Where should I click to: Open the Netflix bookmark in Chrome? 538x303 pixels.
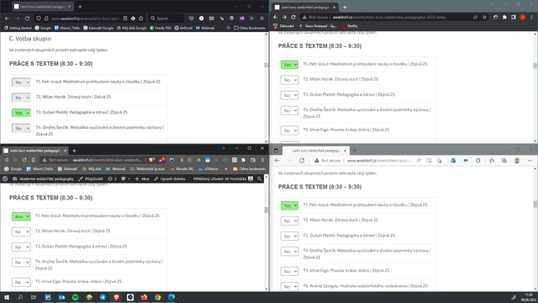[x=350, y=26]
